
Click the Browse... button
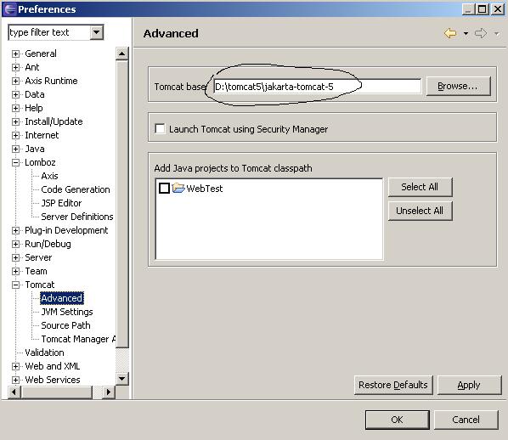coord(458,86)
